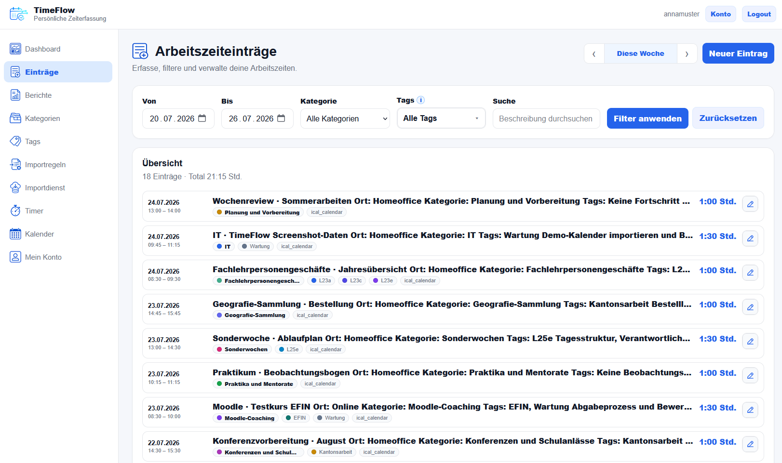Image resolution: width=782 pixels, height=463 pixels.
Task: Focus the Beschreibung durchsuchen search field
Action: (546, 119)
